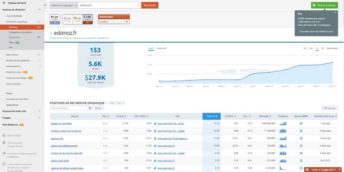Open the Tableau de bord home icon
This screenshot has width=344, height=172.
click(x=4, y=3)
